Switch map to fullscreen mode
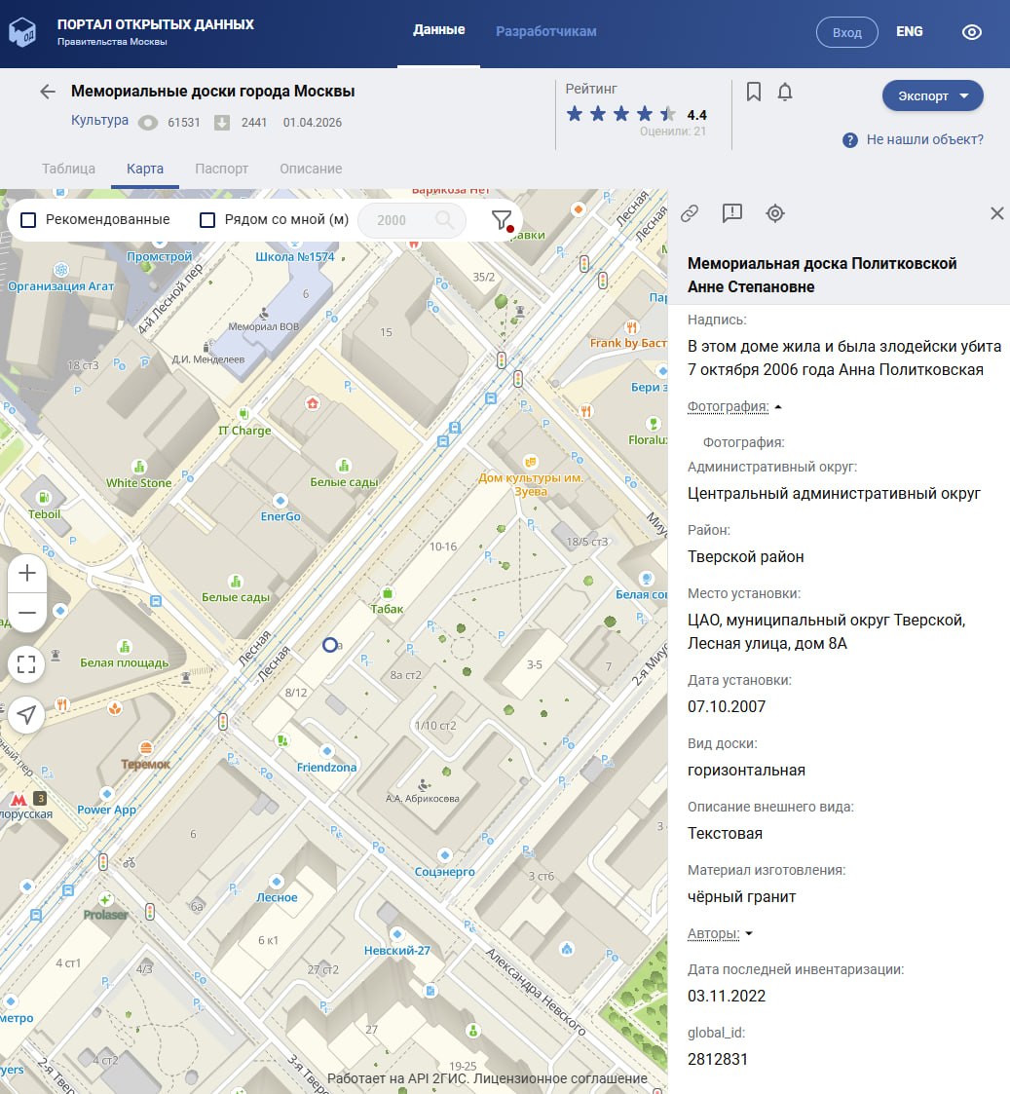 click(x=26, y=664)
